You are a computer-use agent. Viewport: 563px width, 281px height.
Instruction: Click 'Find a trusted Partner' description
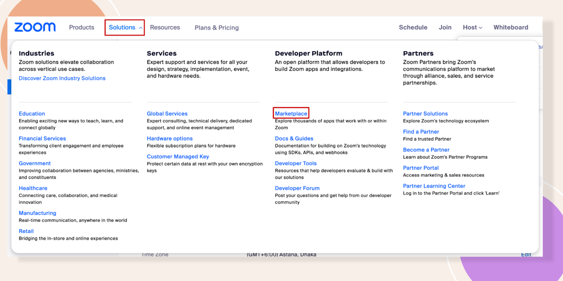pos(427,139)
